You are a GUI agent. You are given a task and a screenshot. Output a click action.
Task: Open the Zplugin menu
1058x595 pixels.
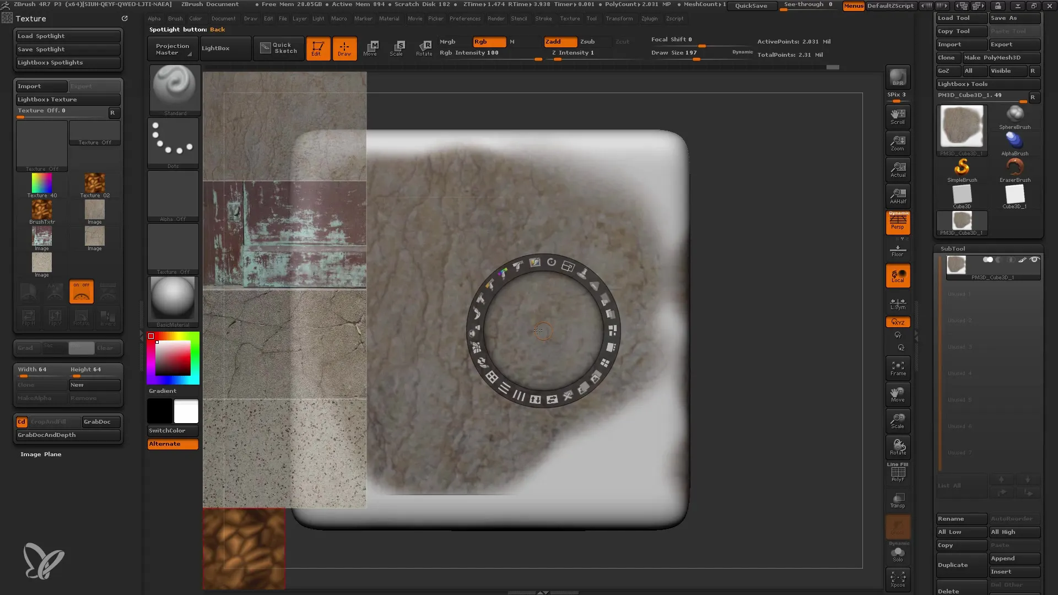pyautogui.click(x=649, y=18)
